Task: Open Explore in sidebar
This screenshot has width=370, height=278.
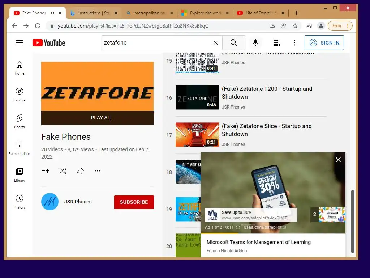Action: [20, 95]
